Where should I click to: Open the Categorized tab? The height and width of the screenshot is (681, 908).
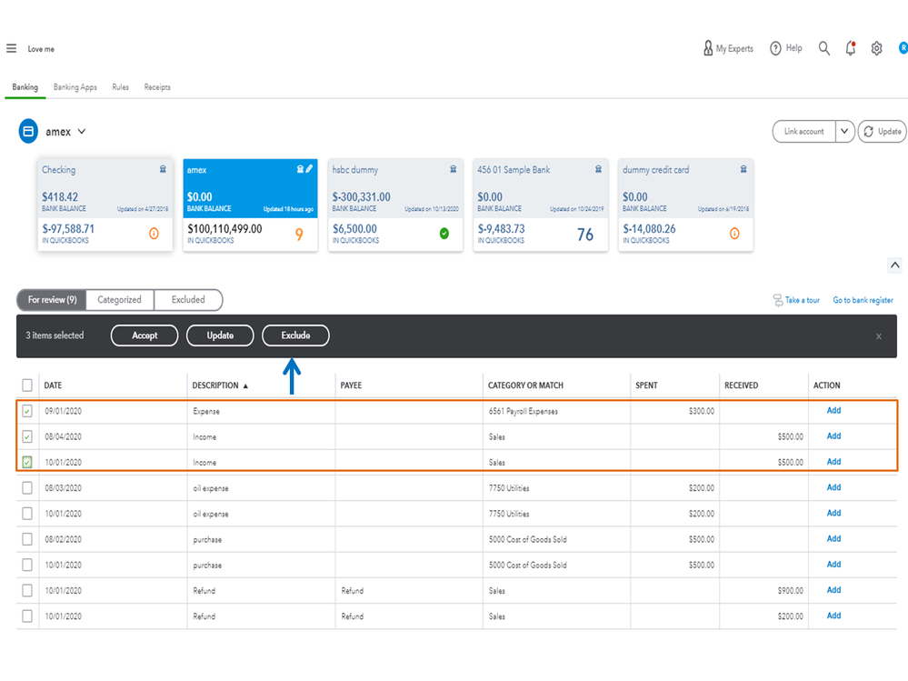click(119, 299)
